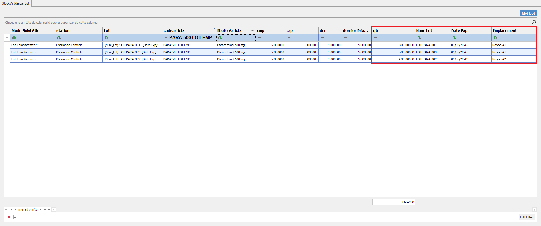The width and height of the screenshot is (541, 226).
Task: Open the recent filters dropdown arrow
Action: pyautogui.click(x=71, y=217)
